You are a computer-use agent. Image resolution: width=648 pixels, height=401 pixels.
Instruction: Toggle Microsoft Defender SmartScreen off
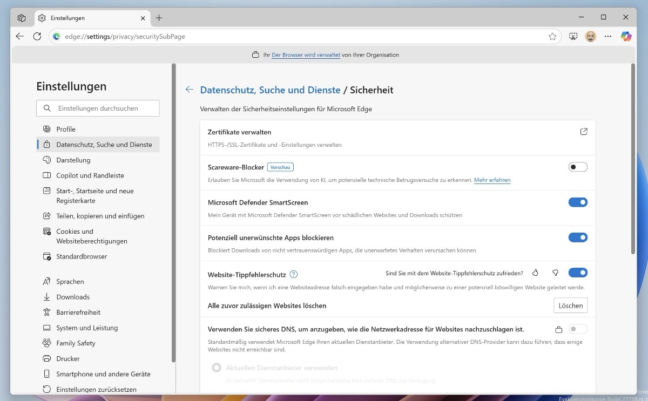pyautogui.click(x=578, y=202)
